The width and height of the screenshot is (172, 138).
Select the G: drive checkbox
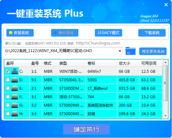tap(8, 105)
